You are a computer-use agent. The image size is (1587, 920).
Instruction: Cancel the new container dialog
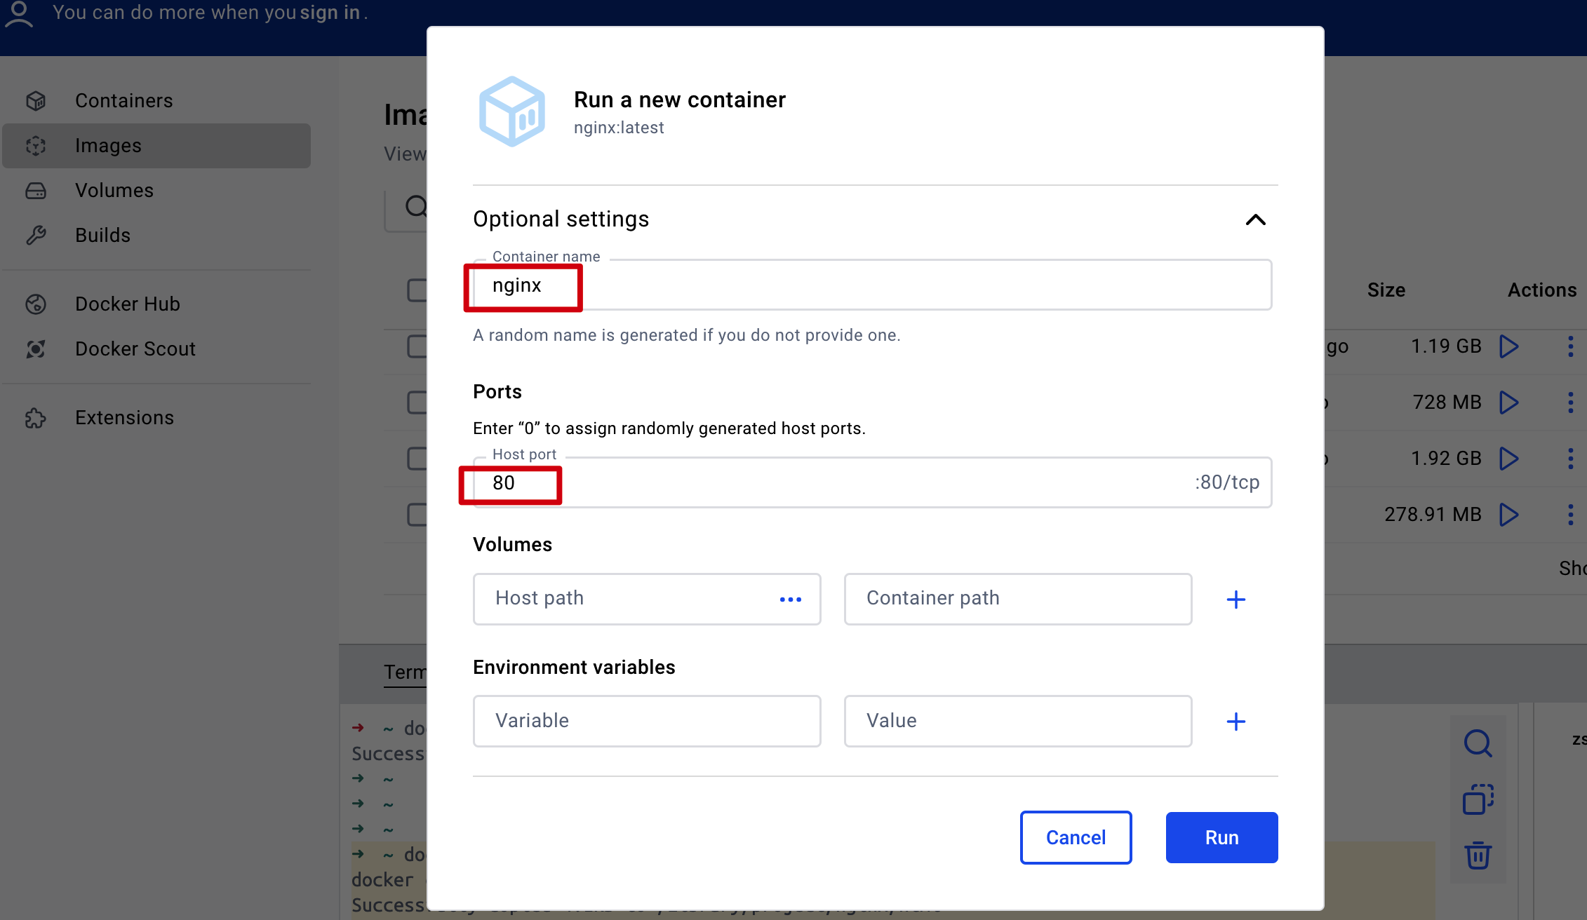[x=1076, y=837]
